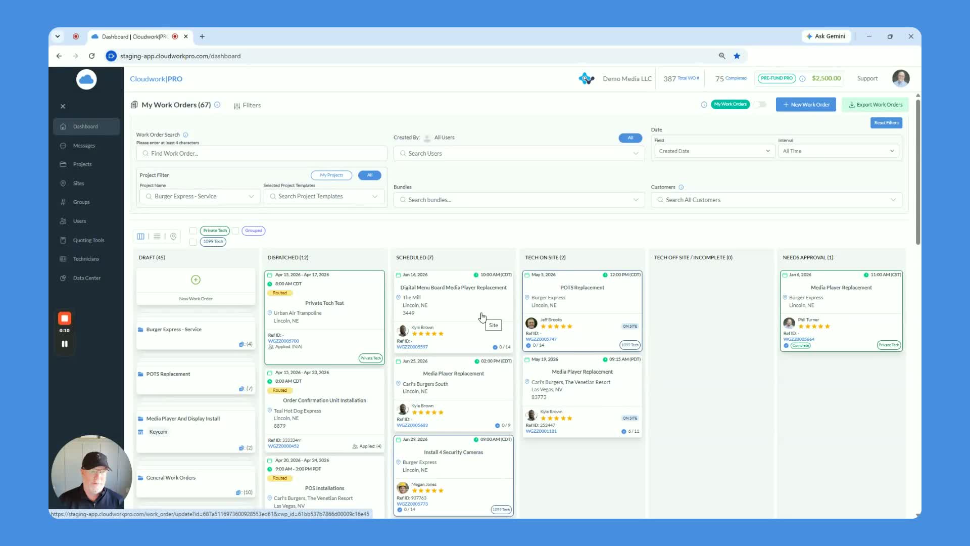Viewport: 970px width, 546px height.
Task: Open Quoting Tools in sidebar
Action: coord(88,241)
